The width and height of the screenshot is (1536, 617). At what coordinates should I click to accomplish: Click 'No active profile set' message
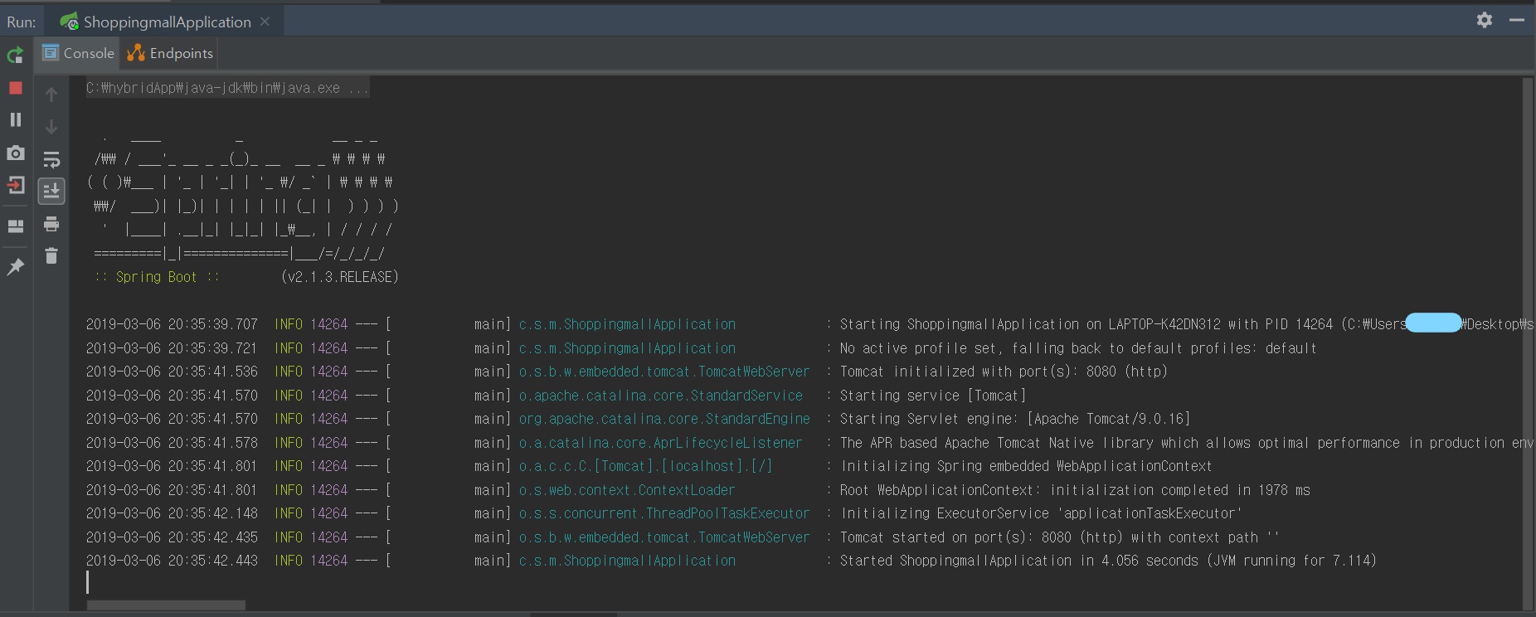1078,348
